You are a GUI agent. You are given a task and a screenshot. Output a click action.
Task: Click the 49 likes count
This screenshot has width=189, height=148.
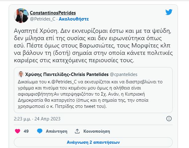[26, 131]
